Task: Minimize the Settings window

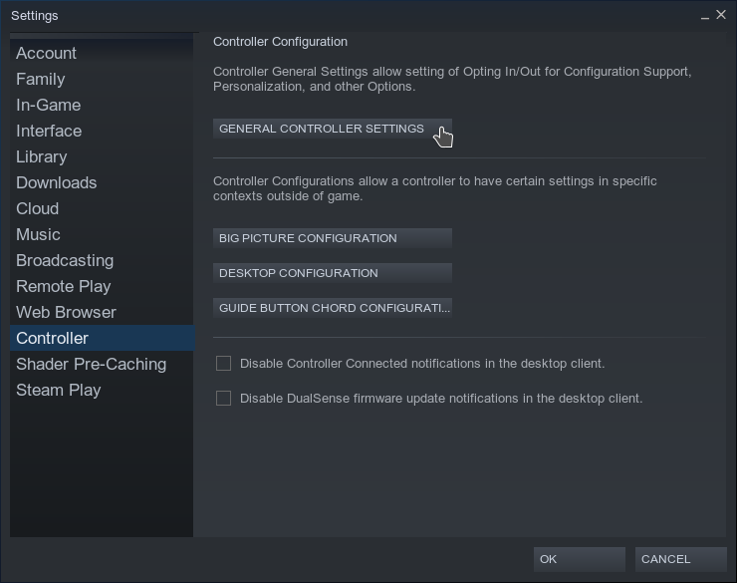Action: point(704,16)
